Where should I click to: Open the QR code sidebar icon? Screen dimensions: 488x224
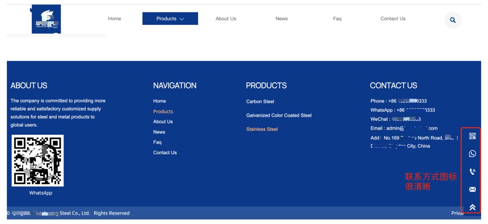[472, 136]
